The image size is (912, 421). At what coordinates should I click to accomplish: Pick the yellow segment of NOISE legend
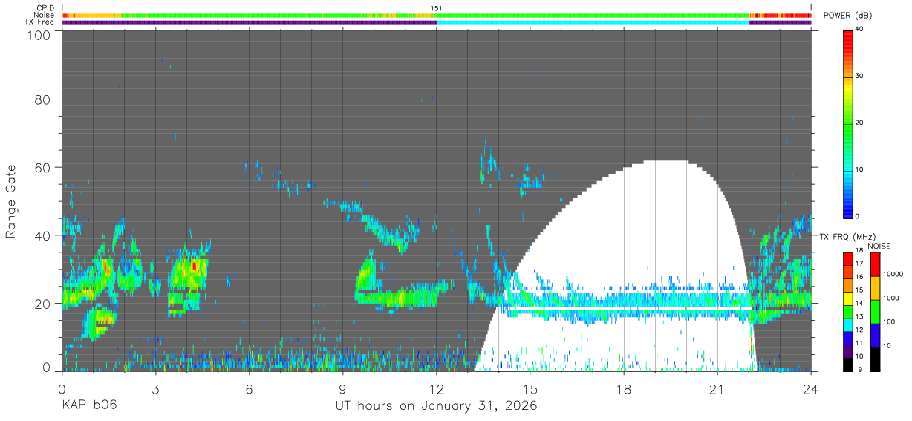(x=875, y=288)
